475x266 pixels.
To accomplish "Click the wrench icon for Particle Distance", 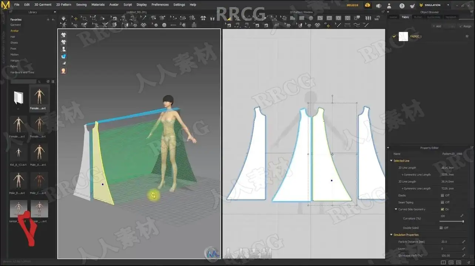I will coord(464,242).
